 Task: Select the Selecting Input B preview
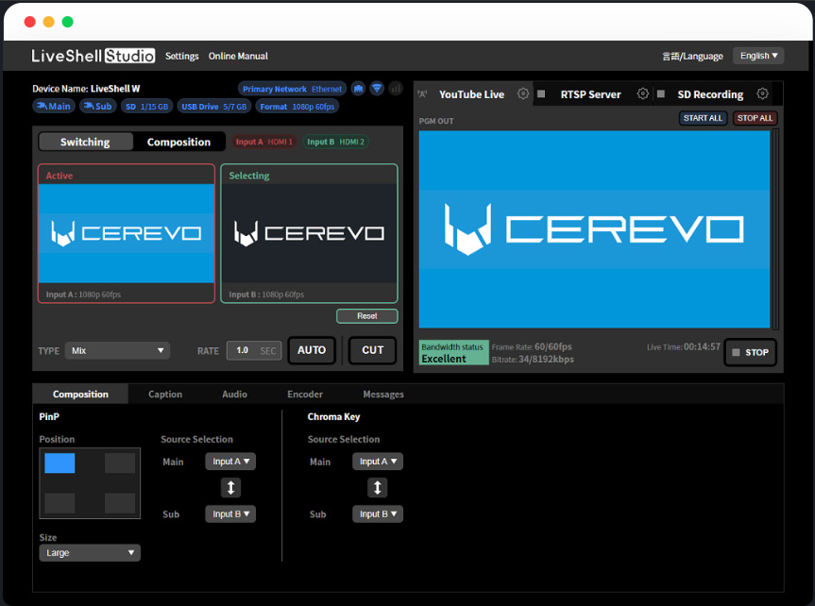click(x=309, y=233)
